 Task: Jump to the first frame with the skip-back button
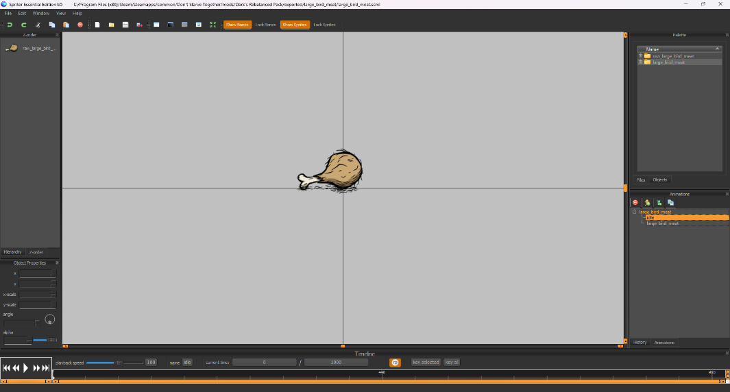pos(6,368)
